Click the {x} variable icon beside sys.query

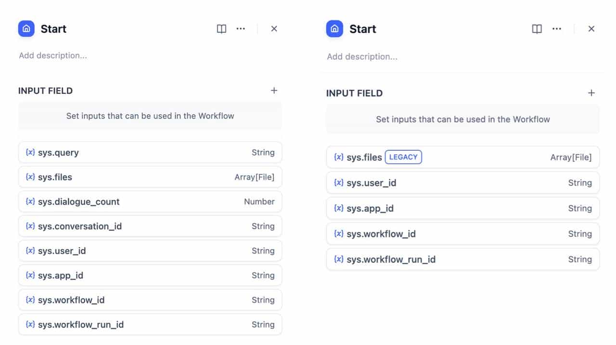[30, 152]
